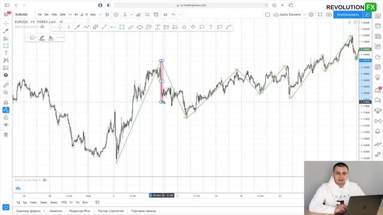
Task: Switch to 30M timeframe
Action: tap(62, 14)
